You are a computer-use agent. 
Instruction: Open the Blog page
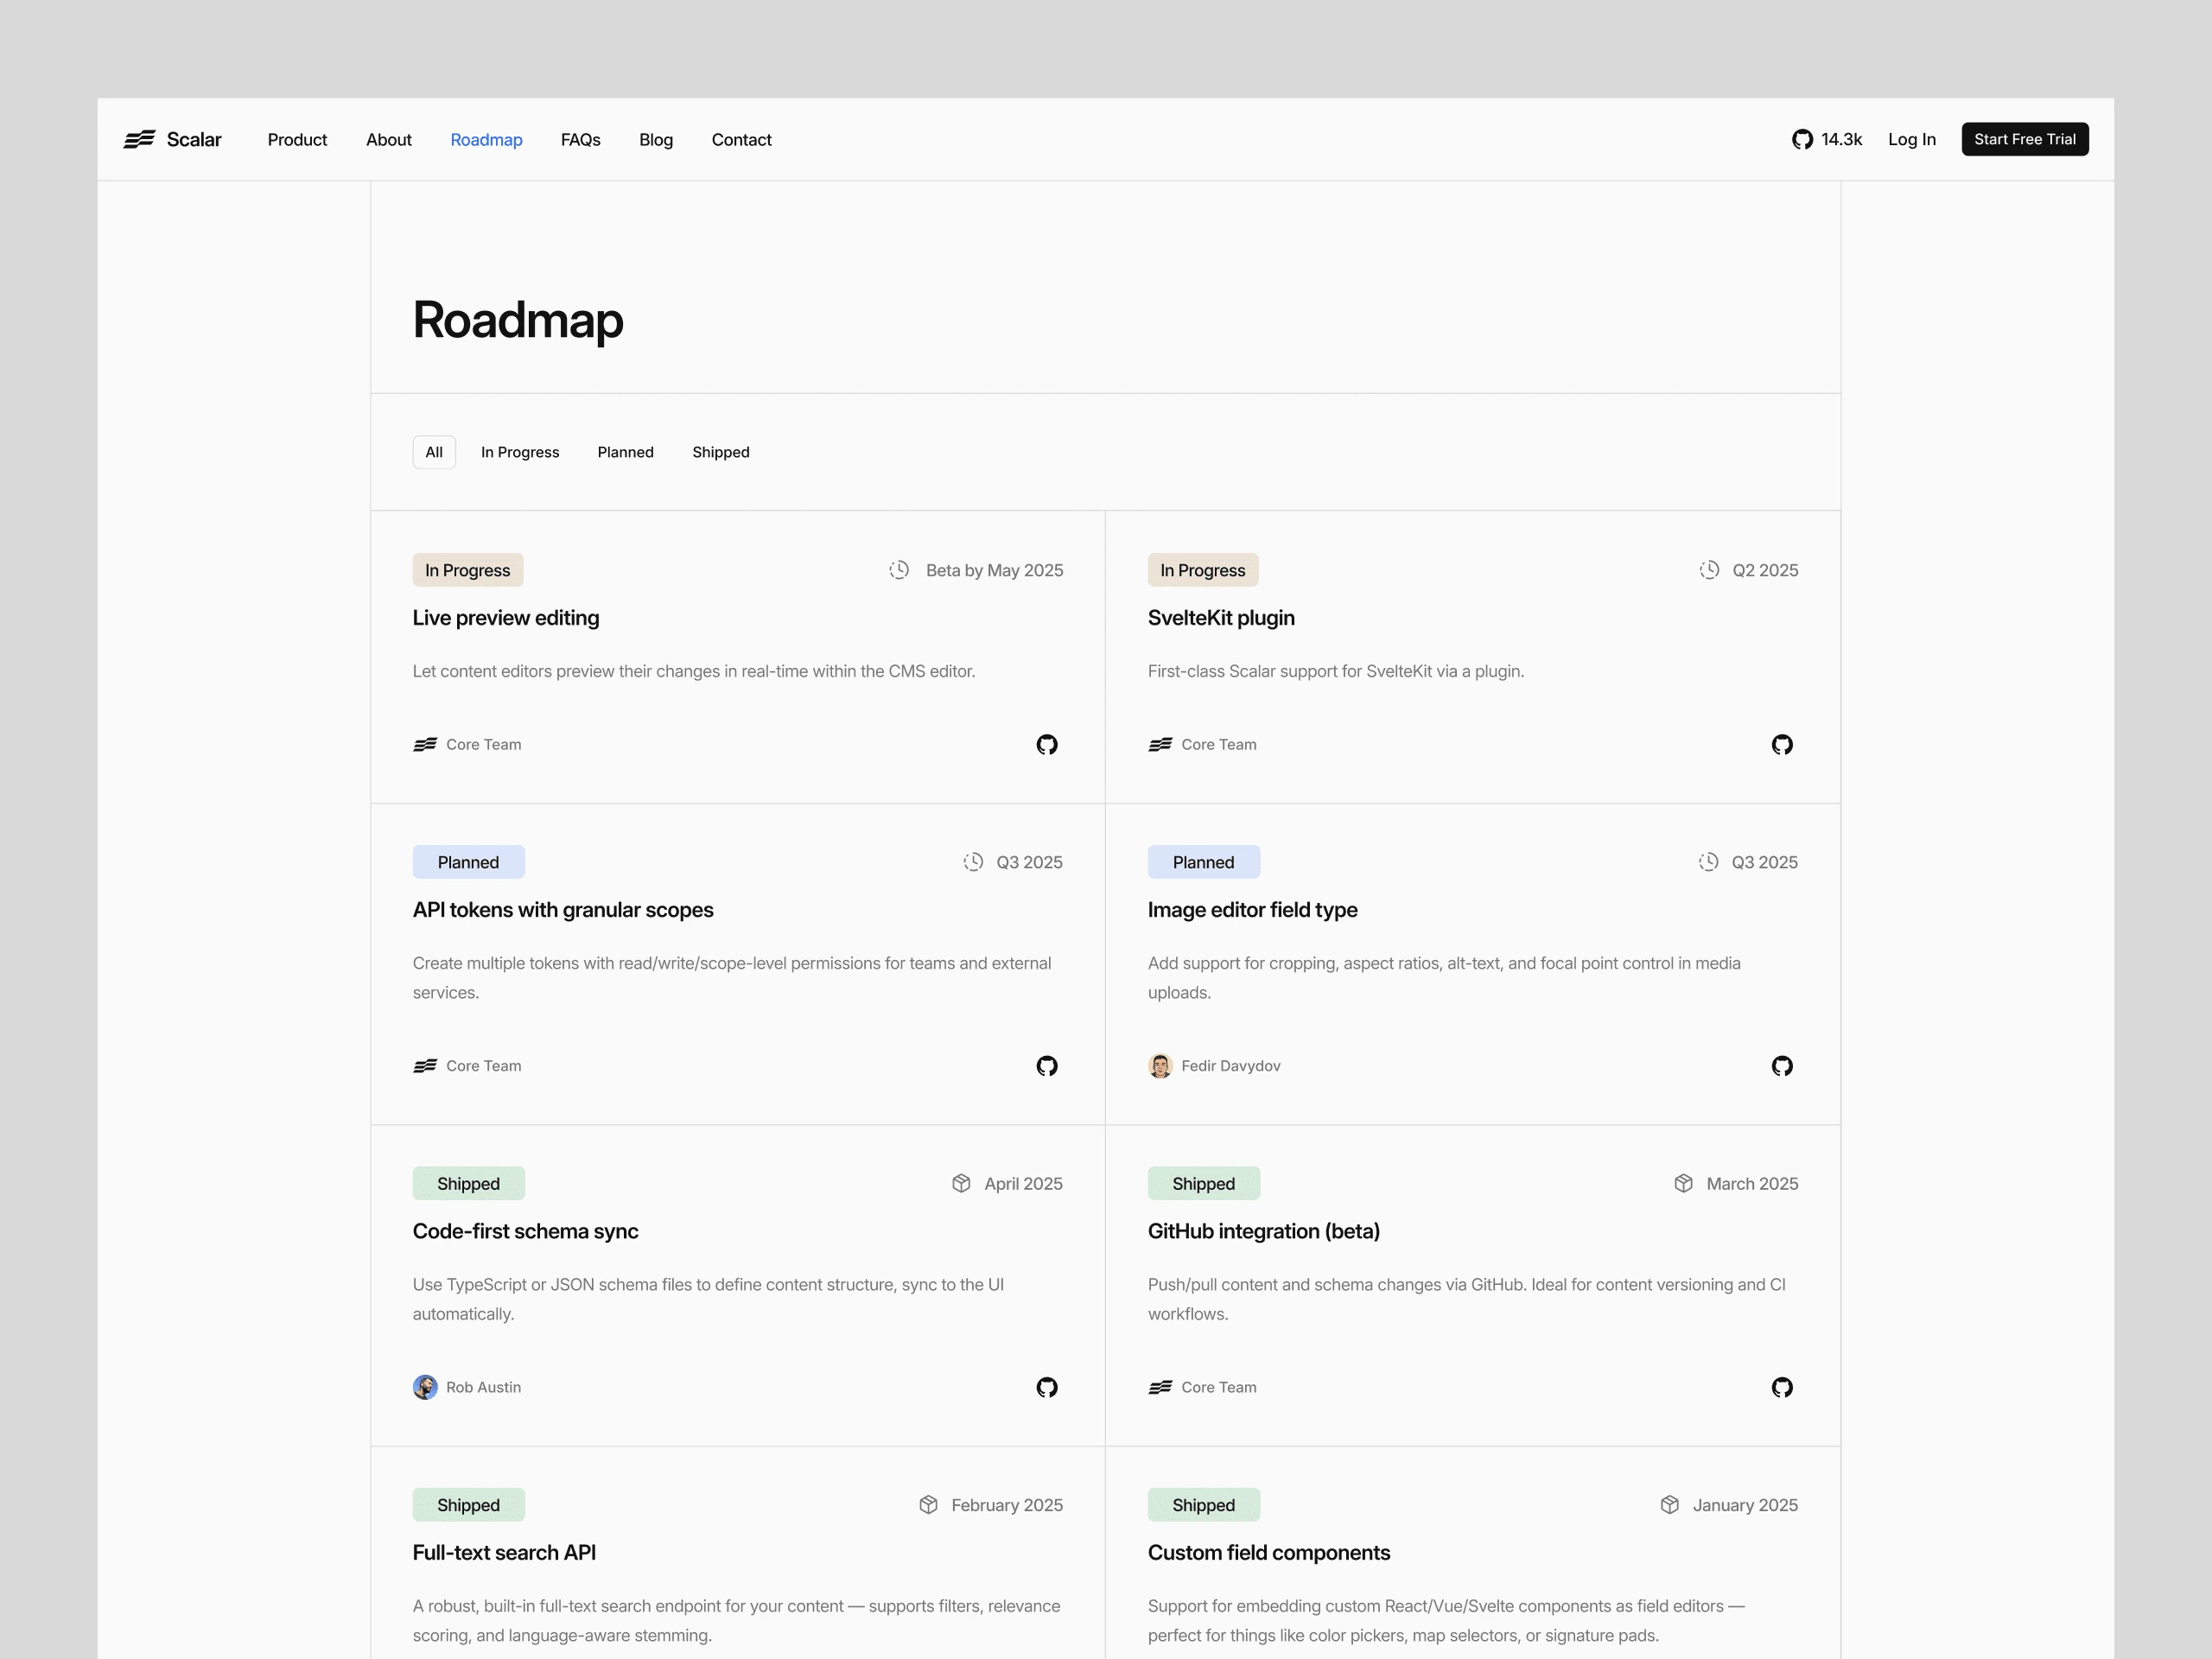click(656, 139)
